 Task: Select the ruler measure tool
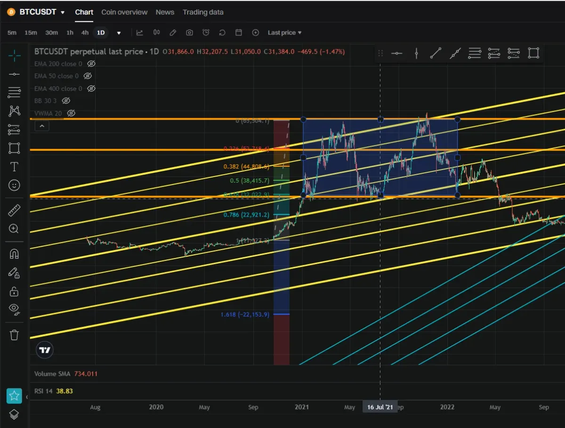coord(14,210)
